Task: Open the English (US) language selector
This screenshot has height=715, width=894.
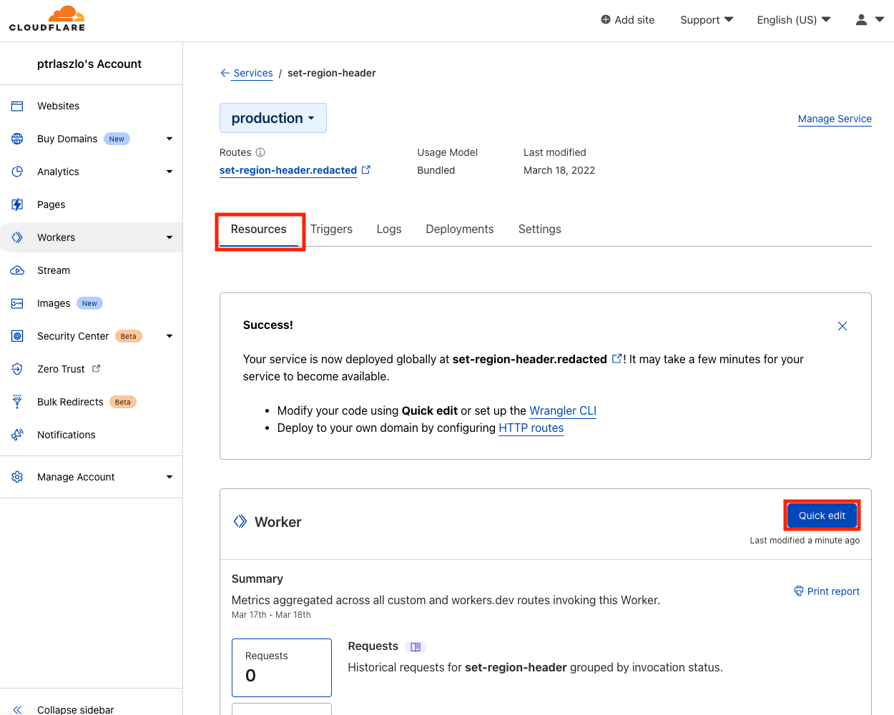Action: click(793, 20)
